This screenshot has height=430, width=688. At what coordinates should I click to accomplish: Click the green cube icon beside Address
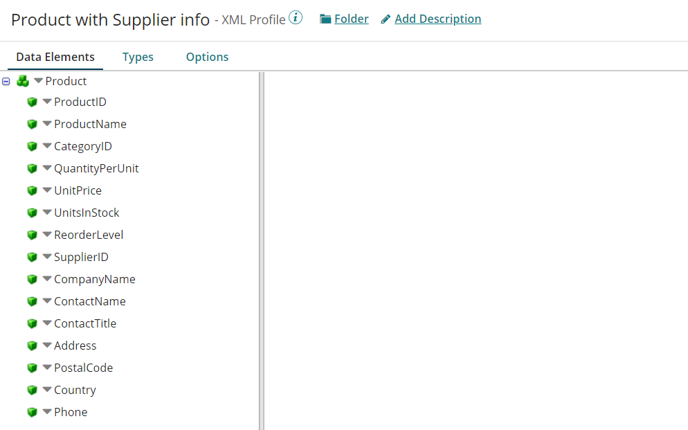tap(32, 346)
